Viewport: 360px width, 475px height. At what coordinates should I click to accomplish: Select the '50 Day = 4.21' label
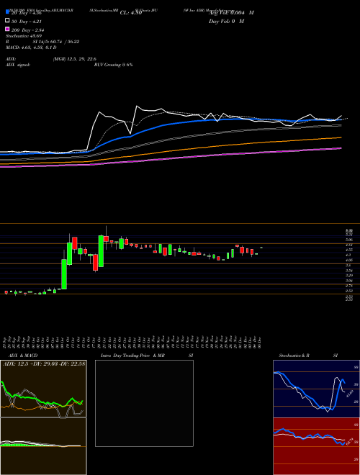click(27, 21)
